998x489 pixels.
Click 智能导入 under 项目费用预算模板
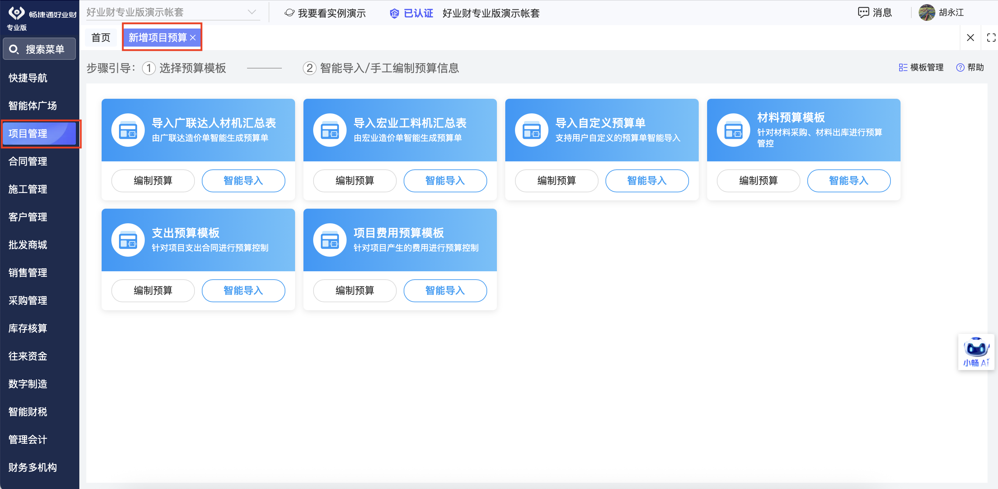[x=445, y=291]
